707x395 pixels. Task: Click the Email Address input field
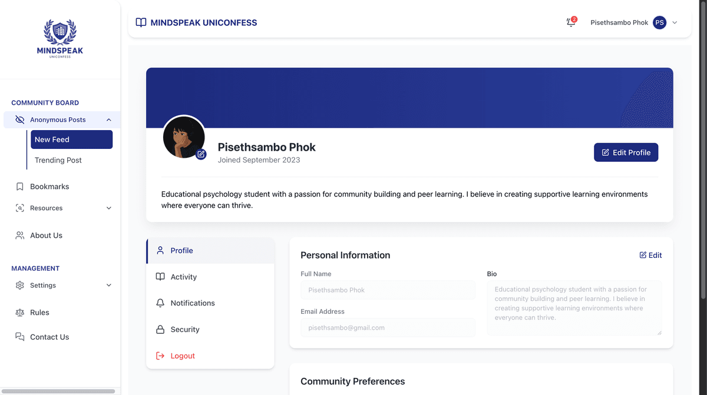[388, 327]
